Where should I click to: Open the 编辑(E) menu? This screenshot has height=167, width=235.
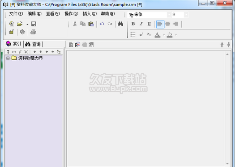coord(34,14)
